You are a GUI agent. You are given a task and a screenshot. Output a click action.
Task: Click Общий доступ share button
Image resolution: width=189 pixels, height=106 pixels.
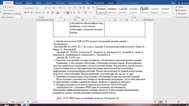pos(183,3)
